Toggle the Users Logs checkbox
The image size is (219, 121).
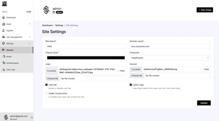point(131,85)
